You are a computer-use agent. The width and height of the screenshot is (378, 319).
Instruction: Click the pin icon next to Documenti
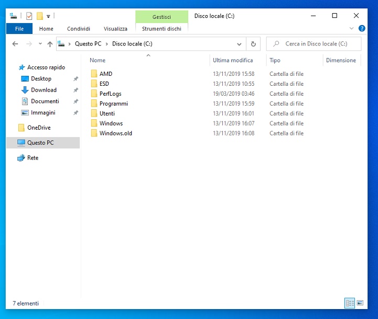point(75,101)
